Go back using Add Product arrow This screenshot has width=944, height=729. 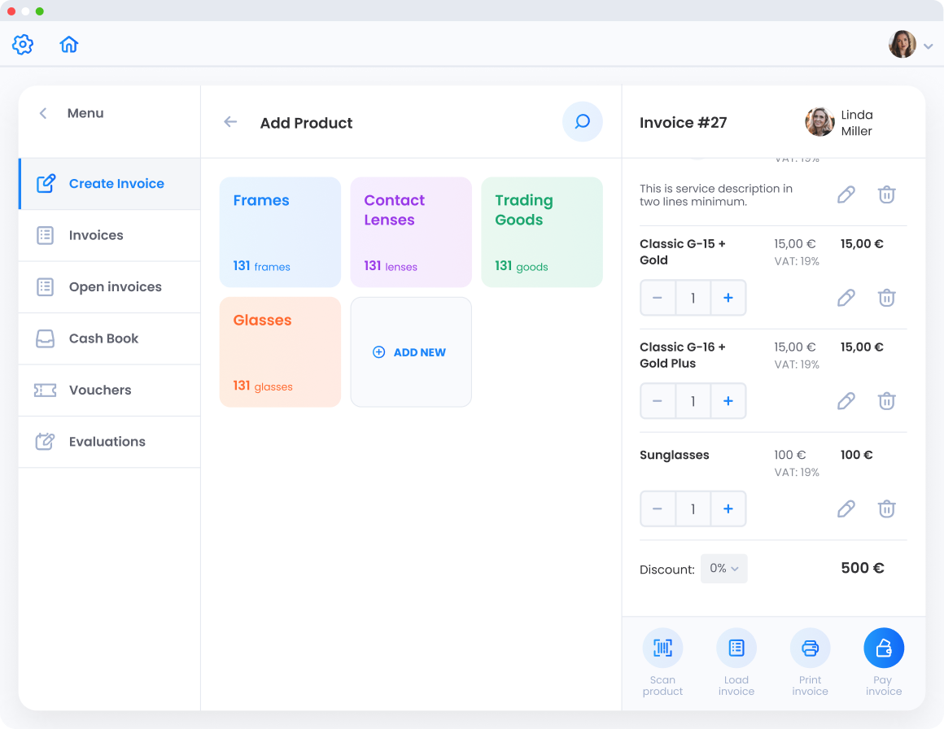pos(230,122)
